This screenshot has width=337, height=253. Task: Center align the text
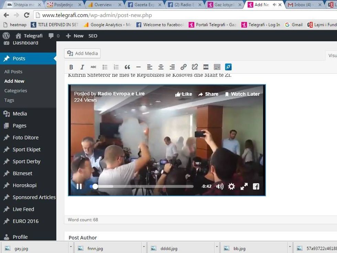161,67
